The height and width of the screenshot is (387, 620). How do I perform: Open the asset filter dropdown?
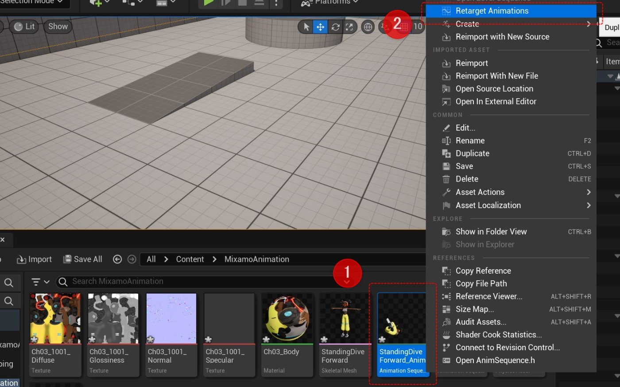tap(40, 282)
